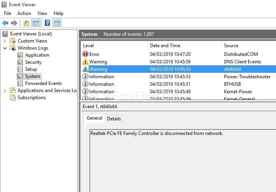The height and width of the screenshot is (192, 276).
Task: Click the info icon on BTHUSB row
Action: tap(85, 84)
